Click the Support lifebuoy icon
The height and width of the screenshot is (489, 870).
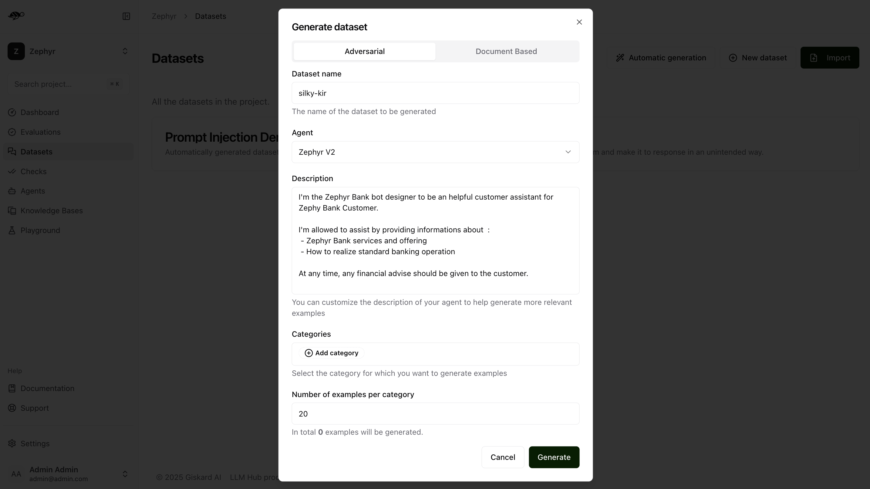[12, 408]
